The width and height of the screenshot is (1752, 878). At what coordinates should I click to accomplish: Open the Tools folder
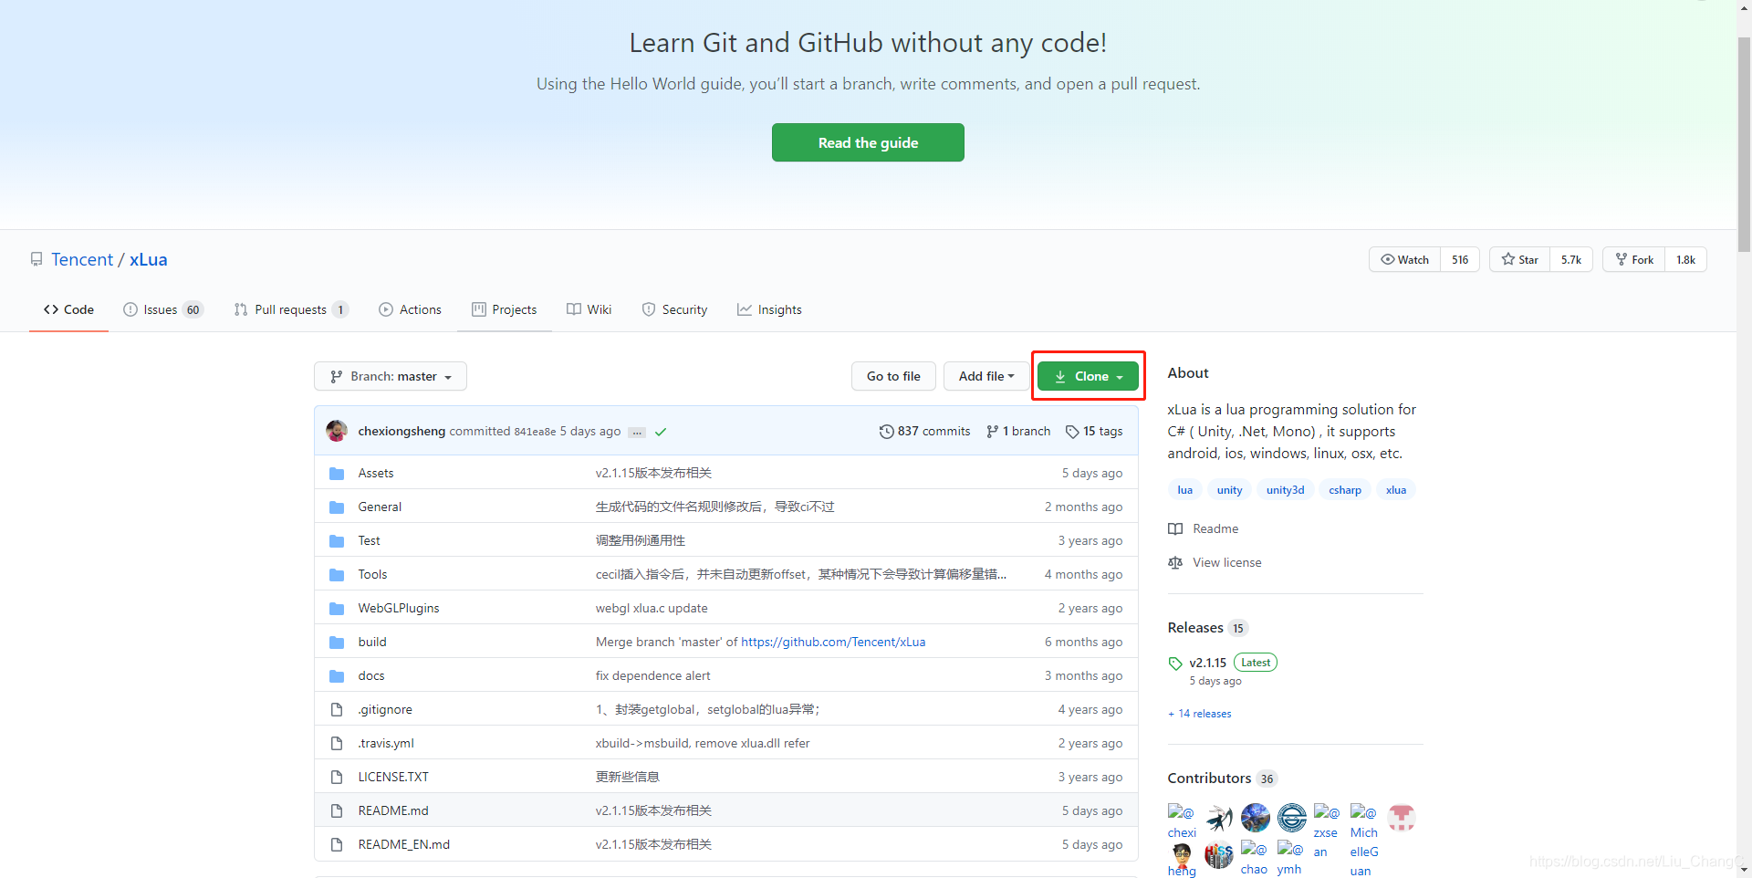[372, 574]
